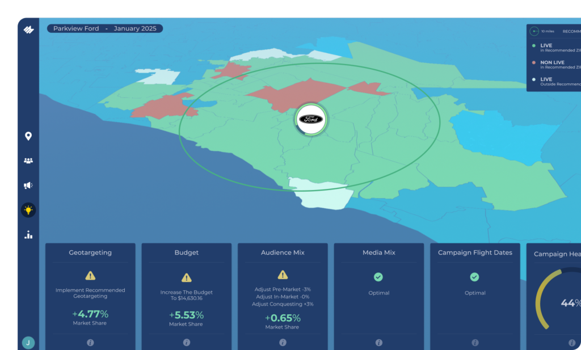The image size is (581, 350).
Task: Open info icon on Audience Mix card
Action: (283, 343)
